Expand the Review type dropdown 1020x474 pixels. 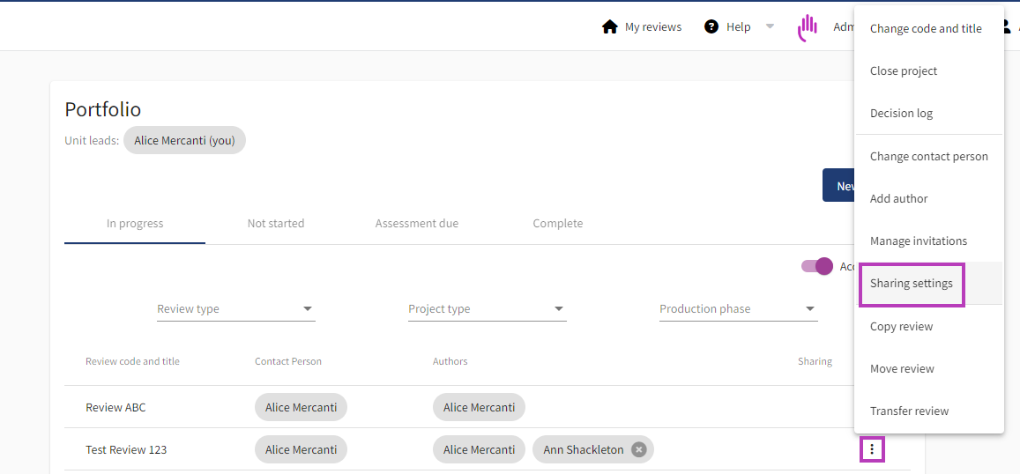pyautogui.click(x=308, y=309)
